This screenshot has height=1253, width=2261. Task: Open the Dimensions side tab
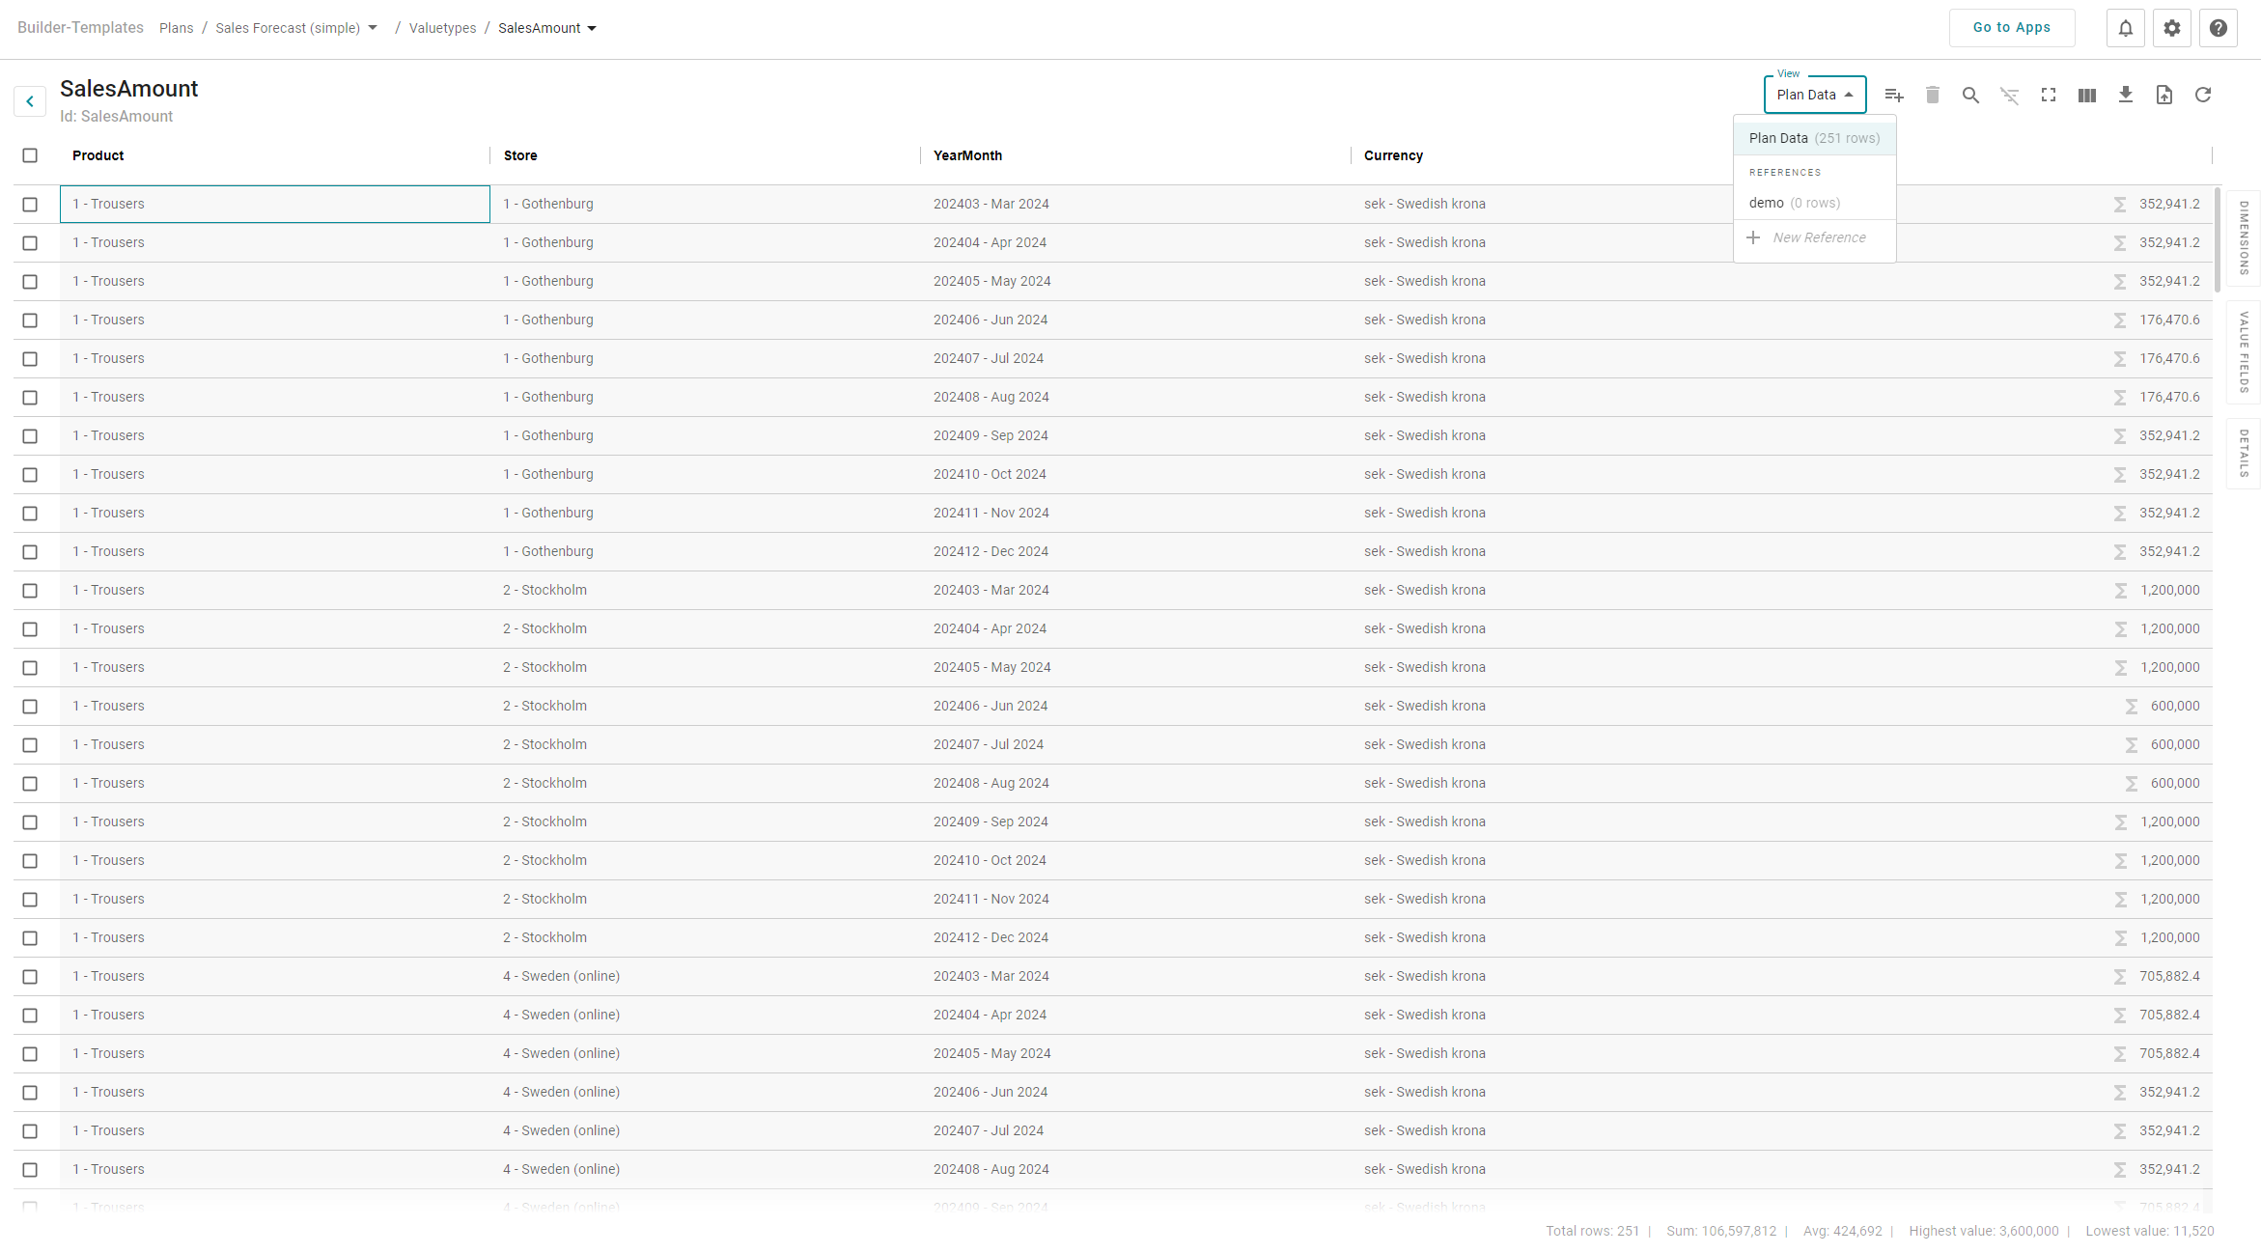[2244, 237]
